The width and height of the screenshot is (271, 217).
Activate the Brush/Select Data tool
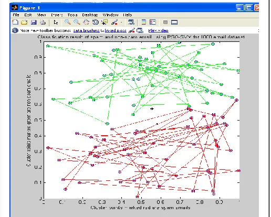(x=114, y=22)
